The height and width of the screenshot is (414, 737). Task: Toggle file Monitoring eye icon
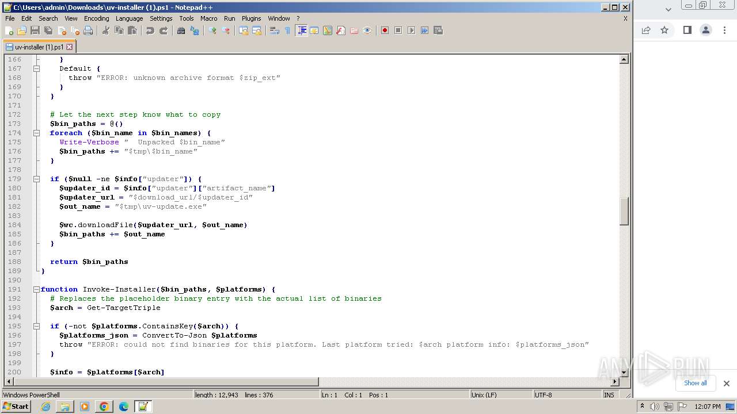pyautogui.click(x=367, y=30)
